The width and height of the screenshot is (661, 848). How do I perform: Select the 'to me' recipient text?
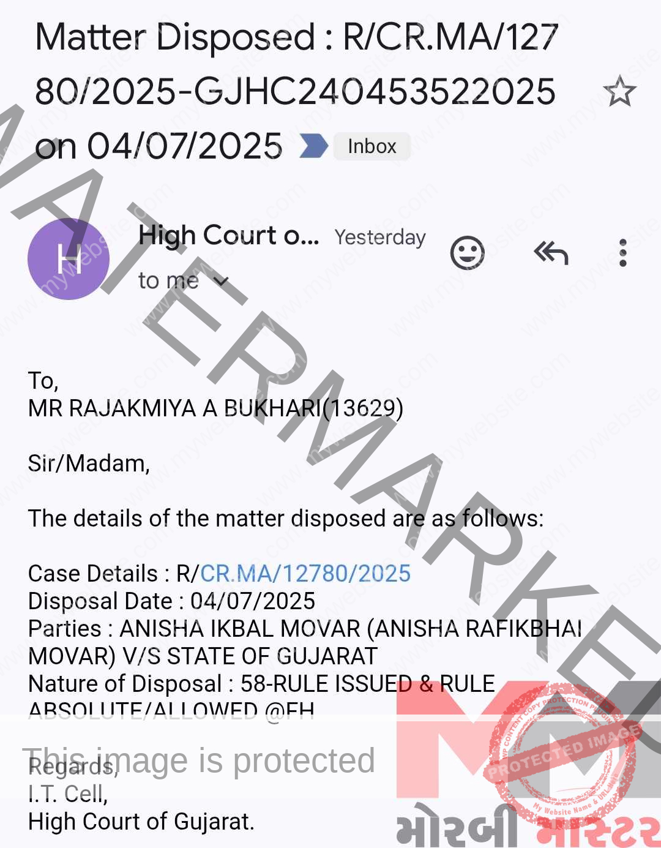click(168, 280)
